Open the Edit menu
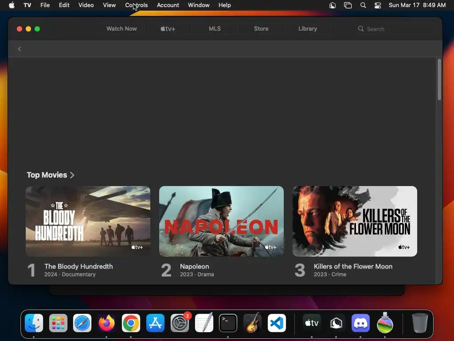Image resolution: width=454 pixels, height=341 pixels. pyautogui.click(x=64, y=5)
